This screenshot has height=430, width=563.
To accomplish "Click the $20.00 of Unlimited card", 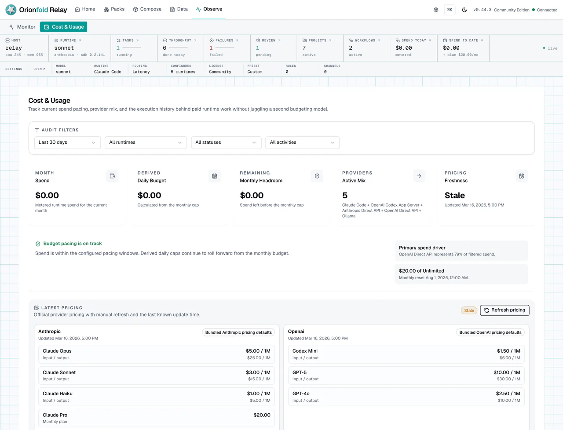I will click(461, 274).
